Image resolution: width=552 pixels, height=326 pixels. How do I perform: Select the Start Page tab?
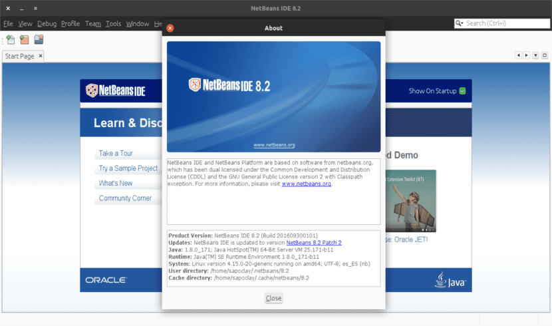(x=19, y=57)
